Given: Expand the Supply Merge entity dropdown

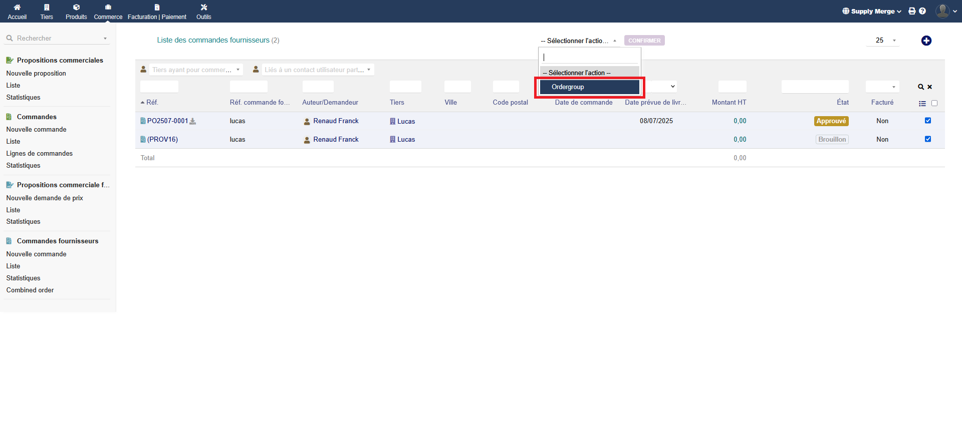Looking at the screenshot, I should click(x=872, y=11).
